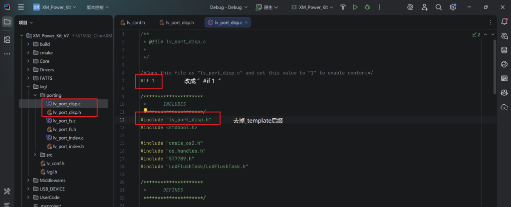Expand the Middlewares folder
511x207 pixels.
[29, 180]
